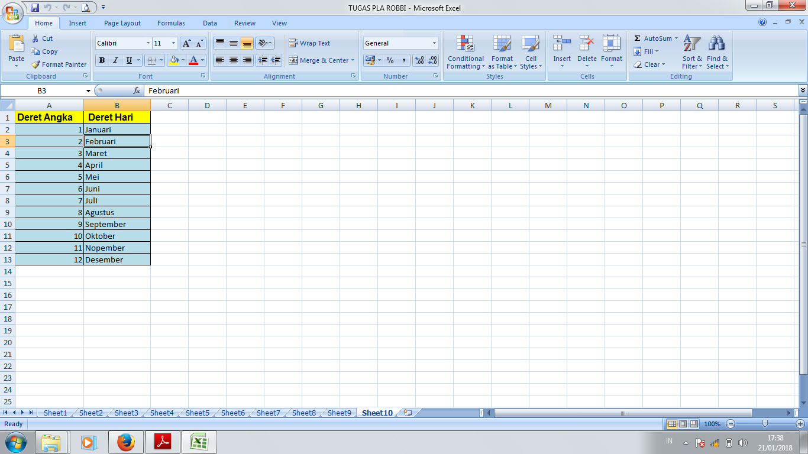Apply bold formatting with the Bold icon

click(102, 60)
